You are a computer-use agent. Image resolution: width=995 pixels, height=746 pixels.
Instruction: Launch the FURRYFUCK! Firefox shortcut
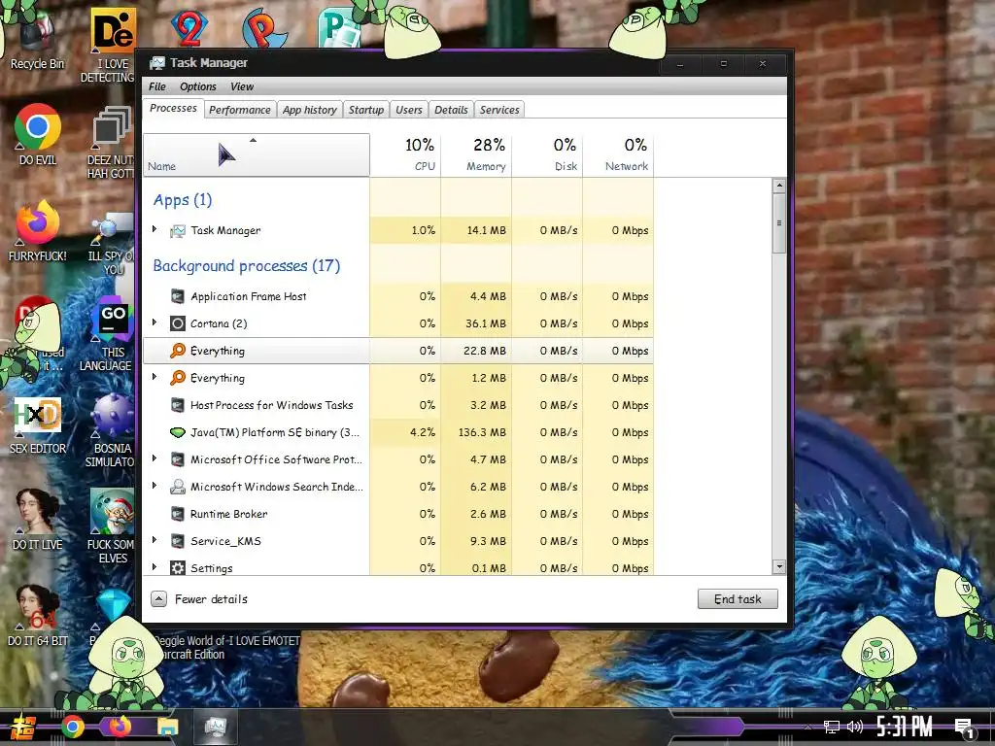click(x=38, y=231)
